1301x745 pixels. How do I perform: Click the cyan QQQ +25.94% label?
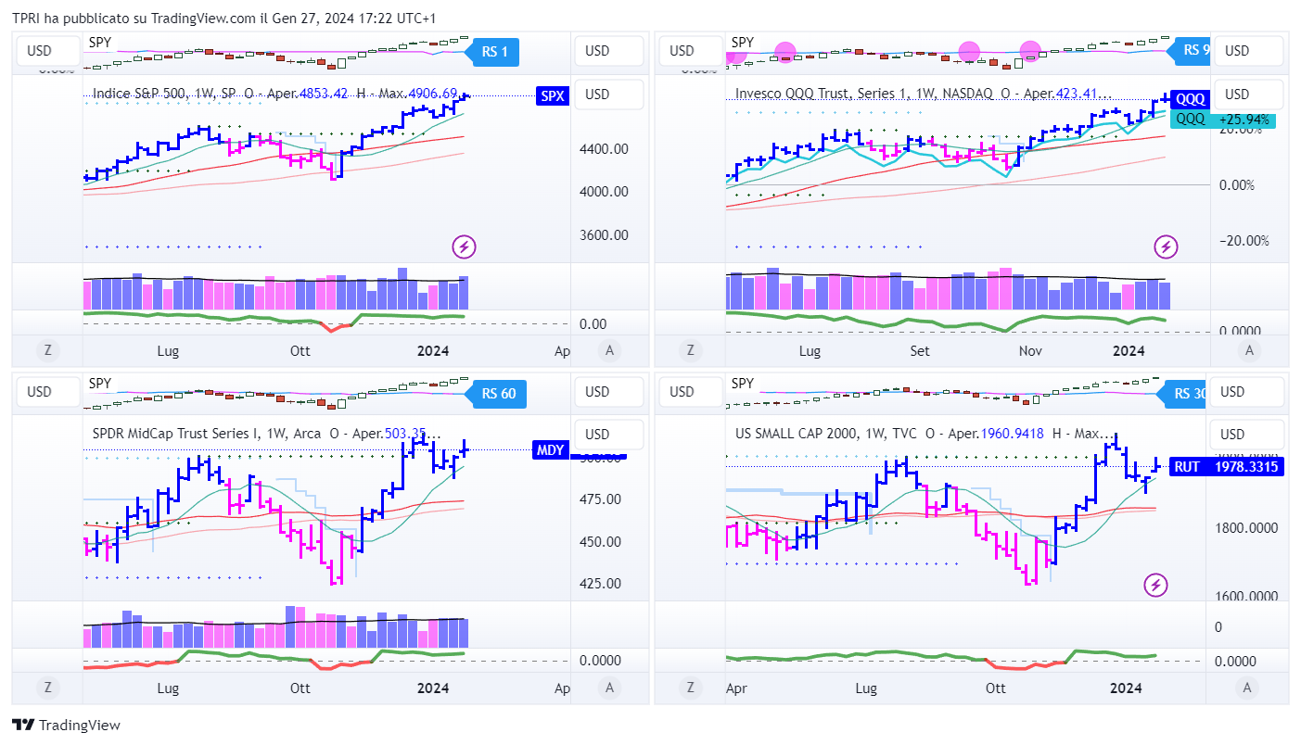click(1222, 120)
